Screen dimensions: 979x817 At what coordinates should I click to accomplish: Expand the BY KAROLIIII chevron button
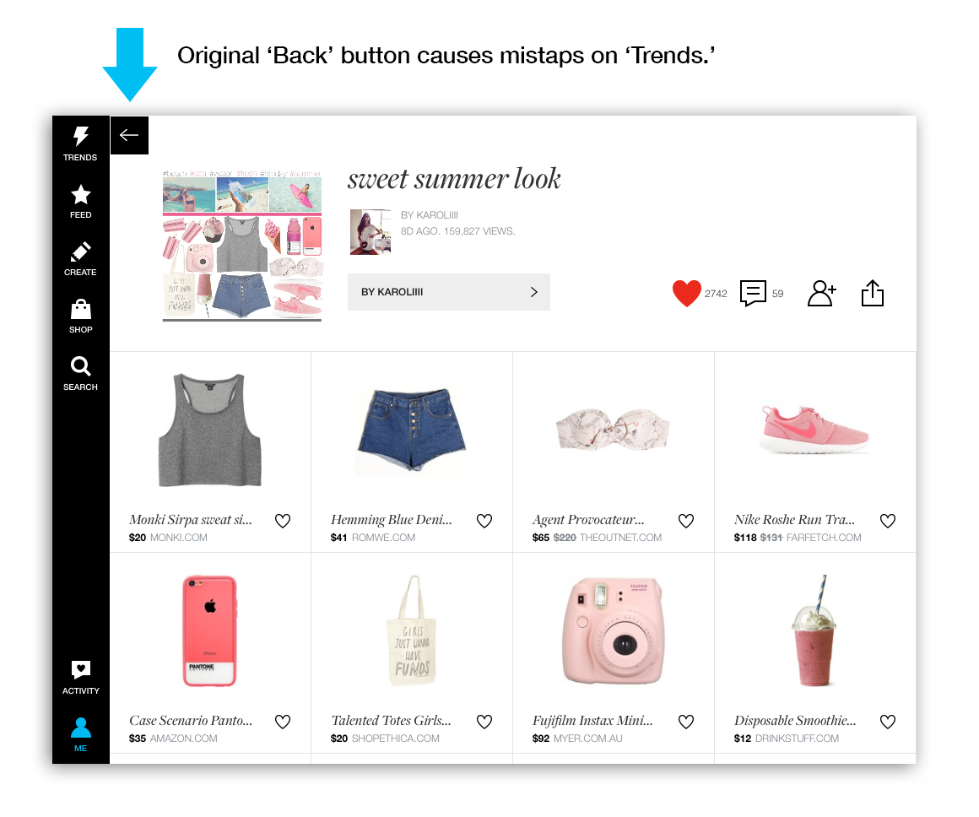coord(449,292)
